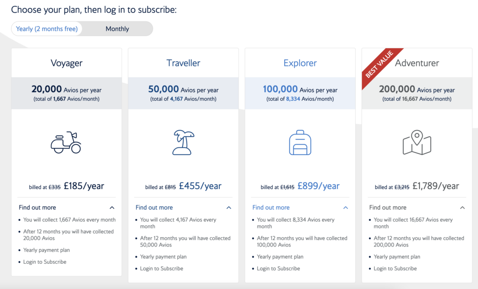Toggle billing to Monthly payments
Viewport: 478px width, 289px height.
pos(117,28)
